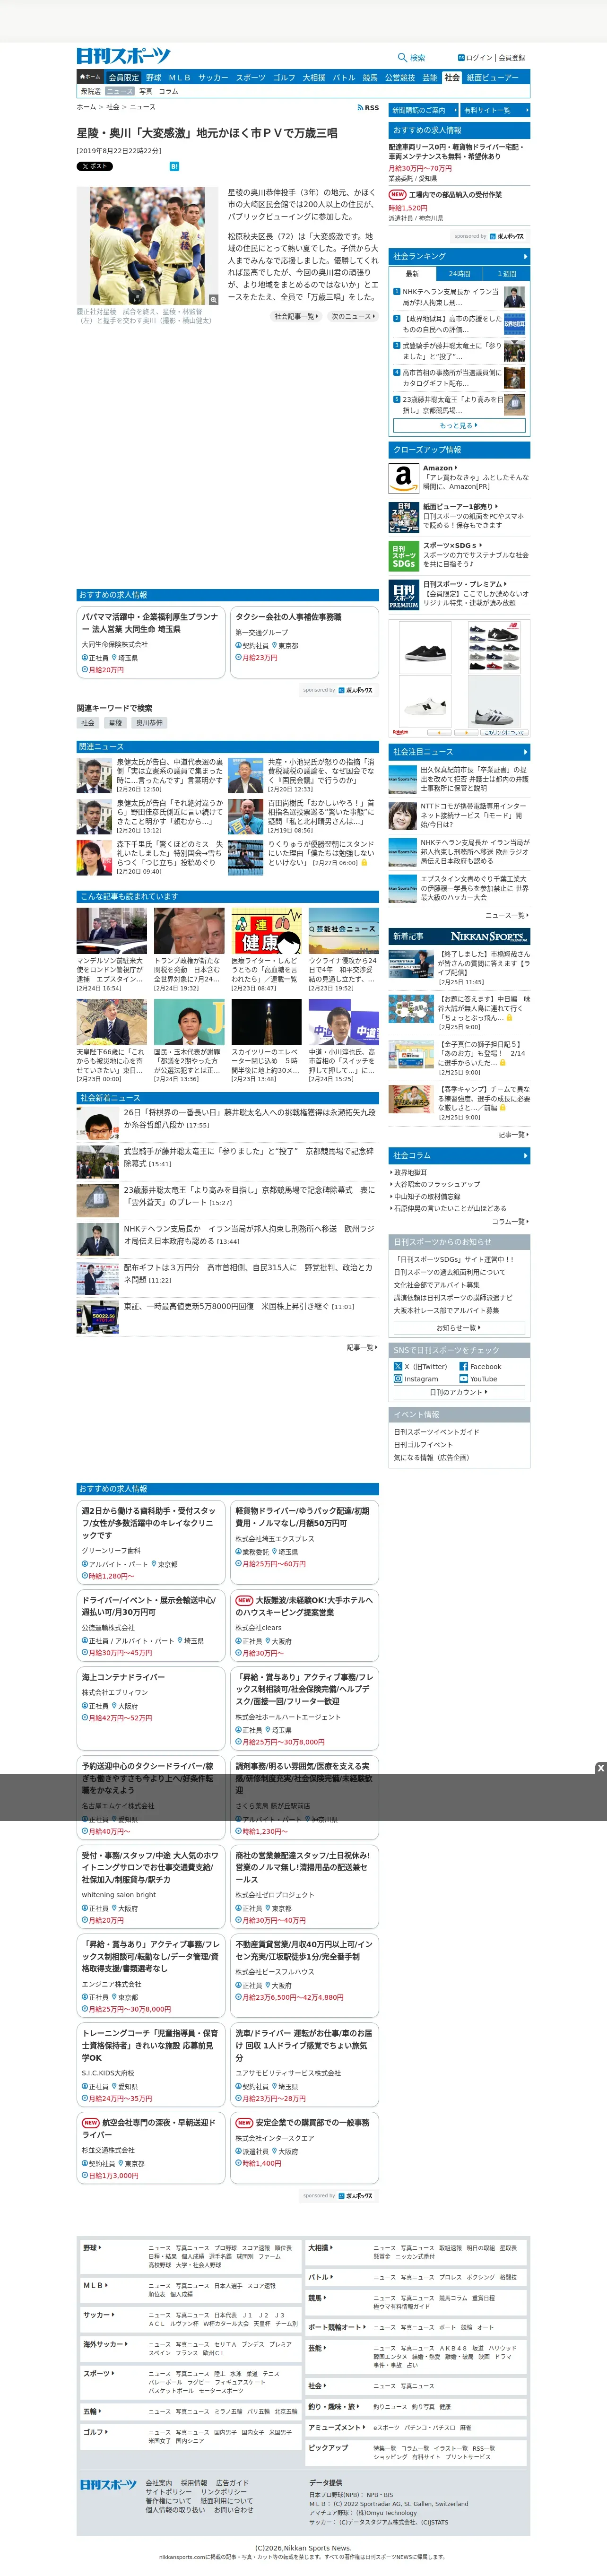607x2576 pixels.
Task: Open the 記事一覧 link below 社会新着ニュース
Action: 362,1347
